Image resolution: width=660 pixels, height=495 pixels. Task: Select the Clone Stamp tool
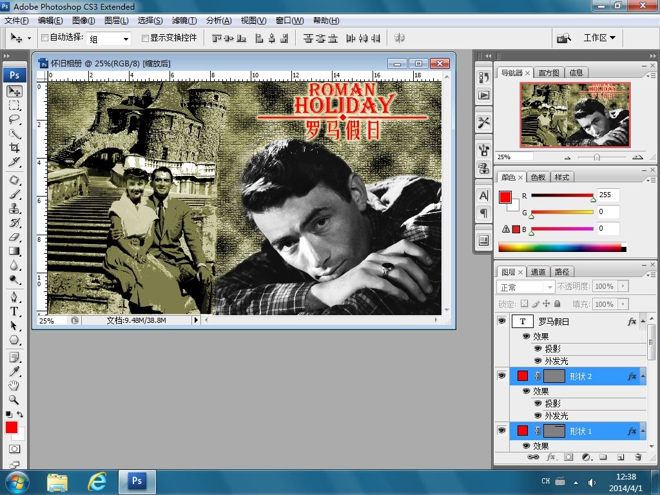click(15, 209)
